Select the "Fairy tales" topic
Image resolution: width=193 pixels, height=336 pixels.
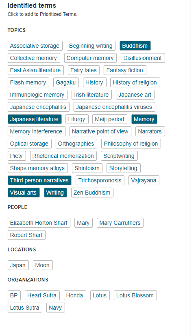coord(83,70)
